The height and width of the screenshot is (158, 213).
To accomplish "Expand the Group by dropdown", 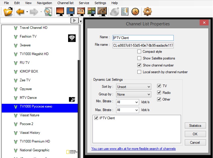I will [x=134, y=94].
